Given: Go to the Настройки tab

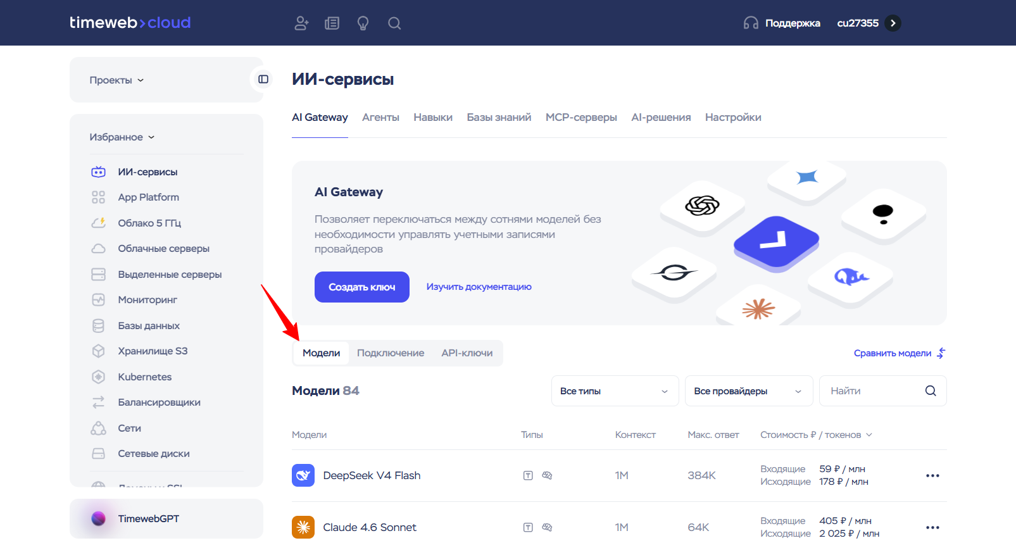Looking at the screenshot, I should [733, 117].
